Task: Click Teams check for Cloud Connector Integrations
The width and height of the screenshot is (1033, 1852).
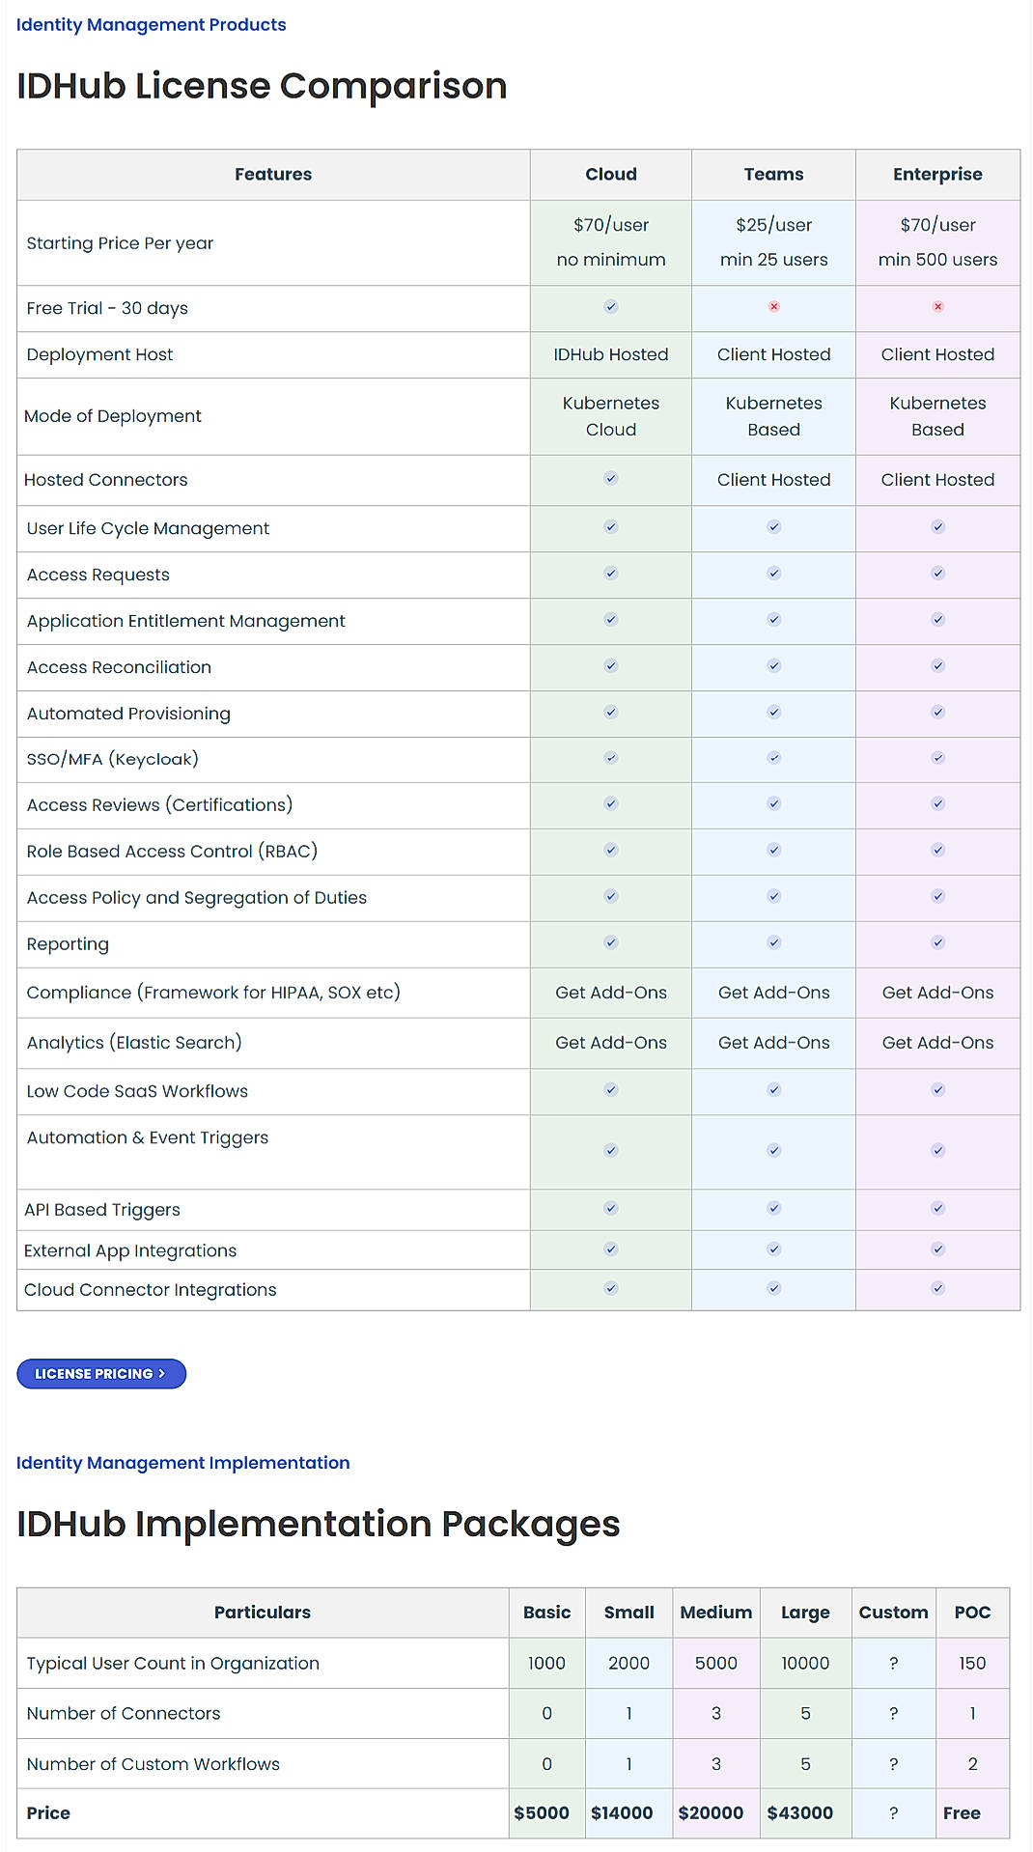Action: 774,1289
